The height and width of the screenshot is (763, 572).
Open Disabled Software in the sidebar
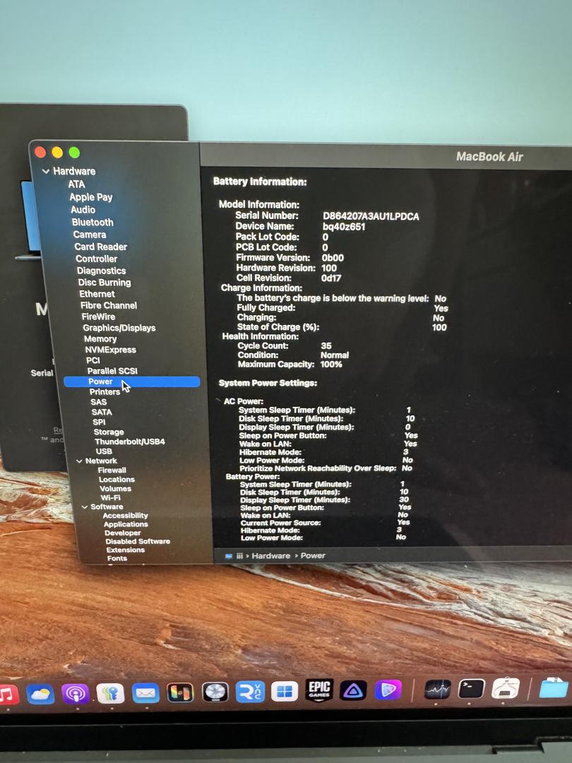[x=138, y=542]
